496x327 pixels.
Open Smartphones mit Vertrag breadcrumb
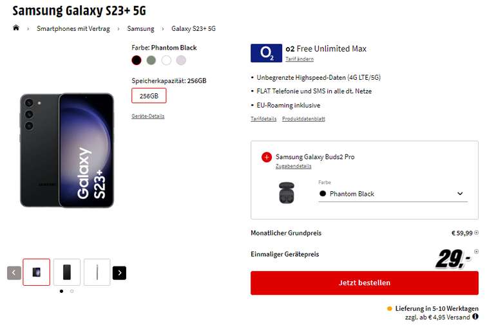pos(73,29)
